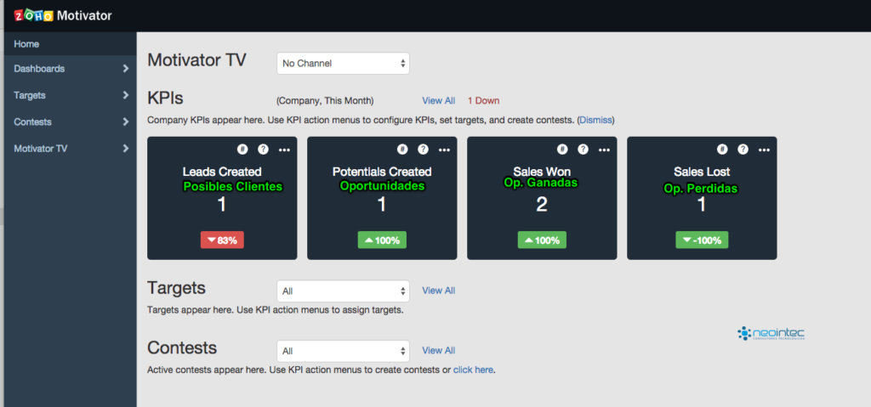This screenshot has width=871, height=407.
Task: Open the No Channel dropdown
Action: pos(343,63)
